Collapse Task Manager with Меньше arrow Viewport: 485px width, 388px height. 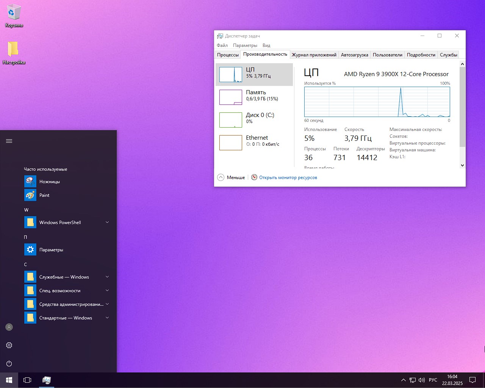point(221,177)
